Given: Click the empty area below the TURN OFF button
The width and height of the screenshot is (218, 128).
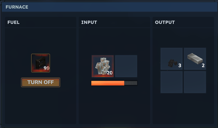Looking at the screenshot, I should coord(41,105).
